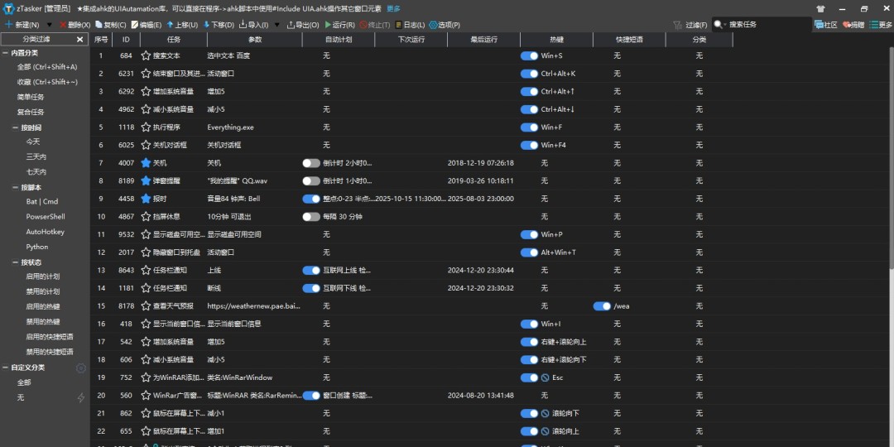Sort by the 自动计划 column header

pyautogui.click(x=339, y=40)
